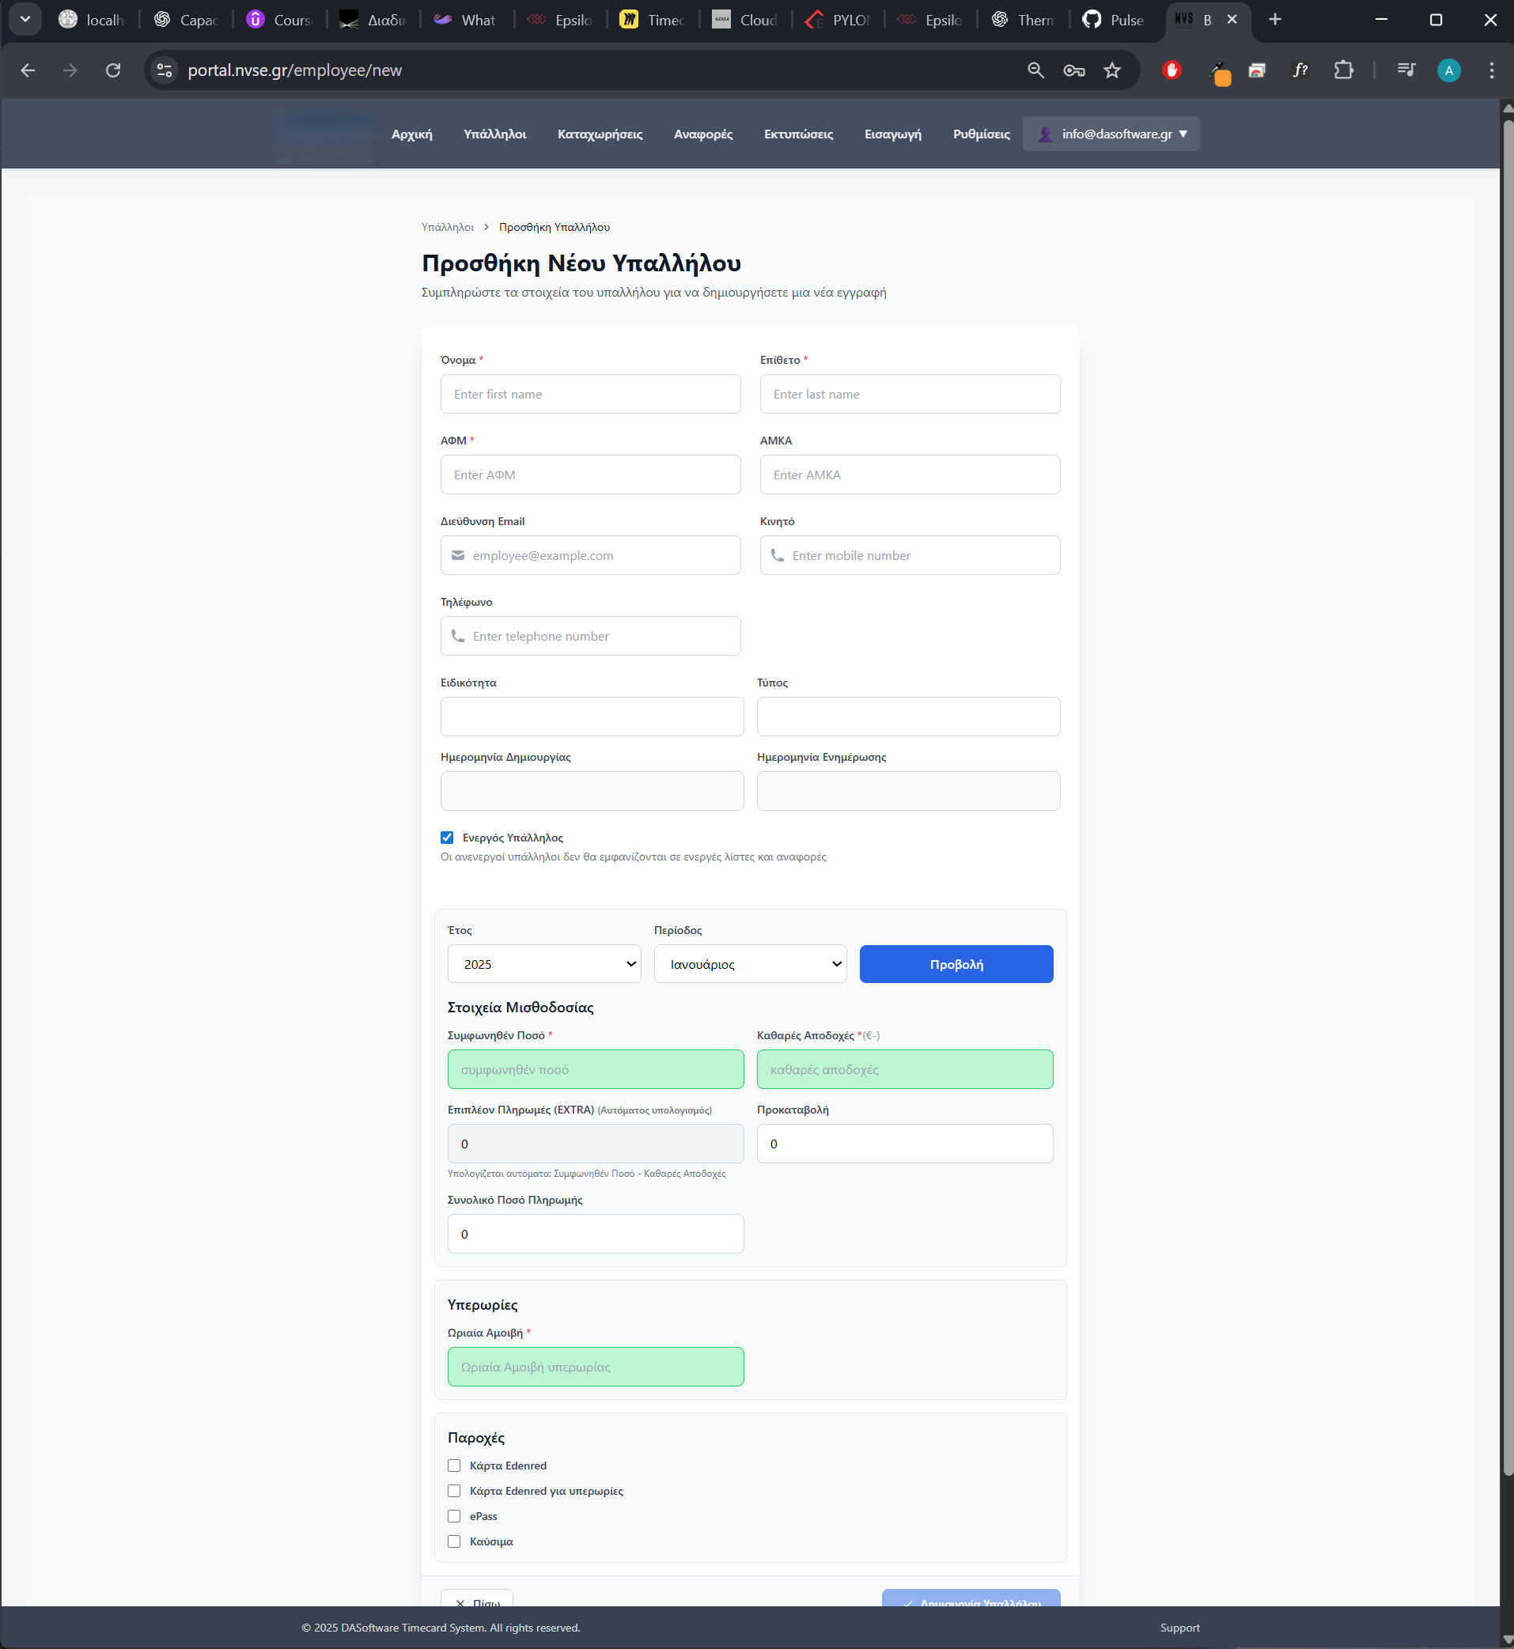
Task: Enable the Κάρτα Edenred benefit
Action: [455, 1466]
